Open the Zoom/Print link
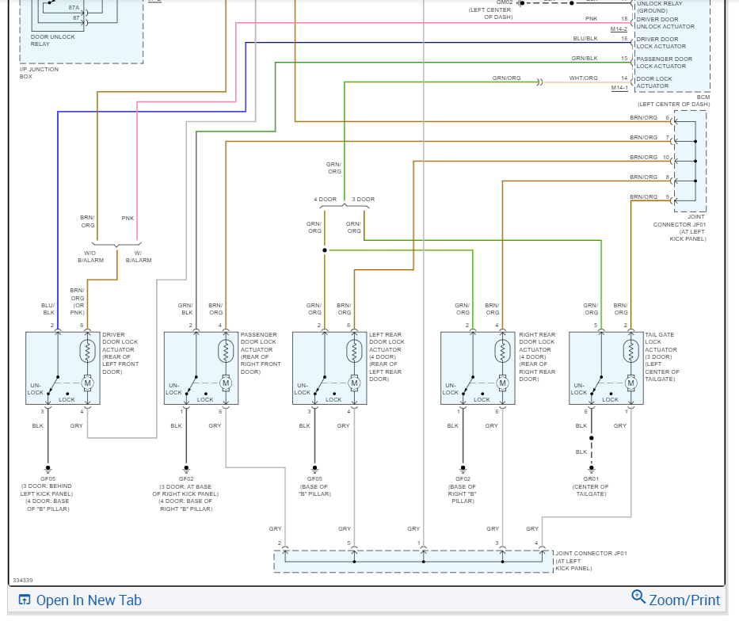Image resolution: width=739 pixels, height=625 pixels. 684,600
